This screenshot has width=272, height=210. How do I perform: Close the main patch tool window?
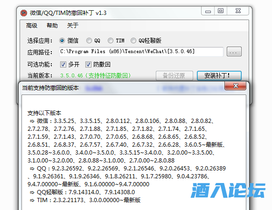pyautogui.click(x=238, y=11)
